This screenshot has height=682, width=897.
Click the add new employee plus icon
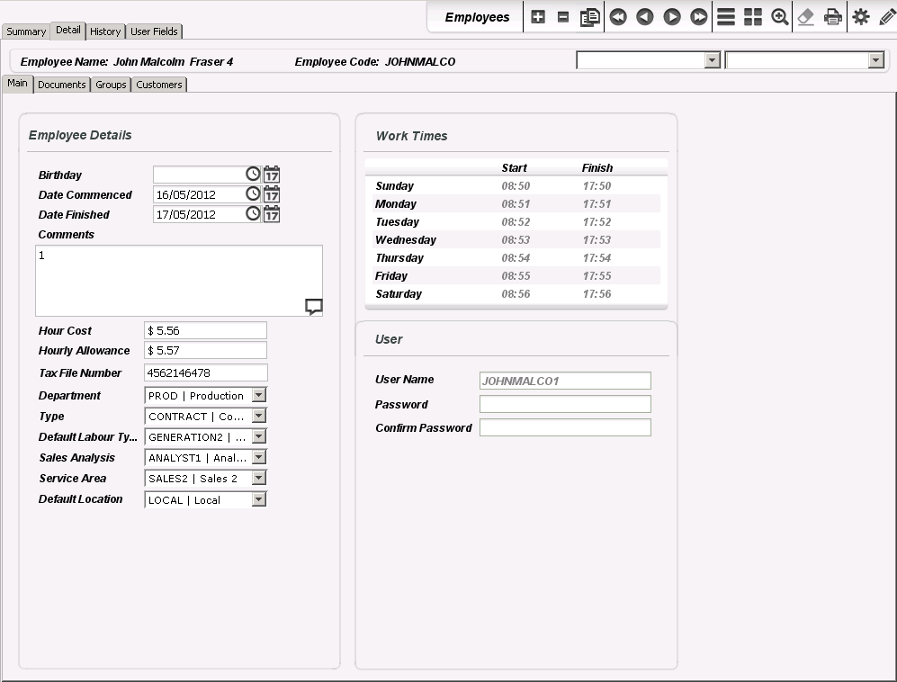coord(538,17)
